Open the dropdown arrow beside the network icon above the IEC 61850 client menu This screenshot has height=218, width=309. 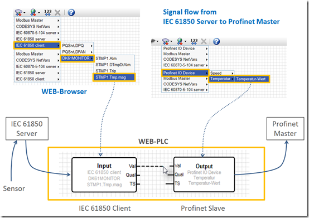pos(24,13)
